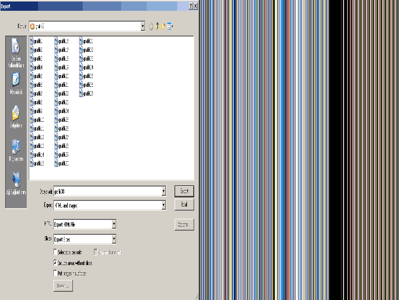
Task: Select the file named grafik20
Action: (62, 76)
